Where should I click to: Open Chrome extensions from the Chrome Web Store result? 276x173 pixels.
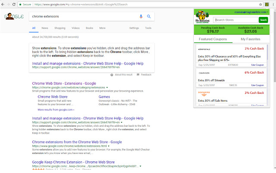(x=77, y=142)
